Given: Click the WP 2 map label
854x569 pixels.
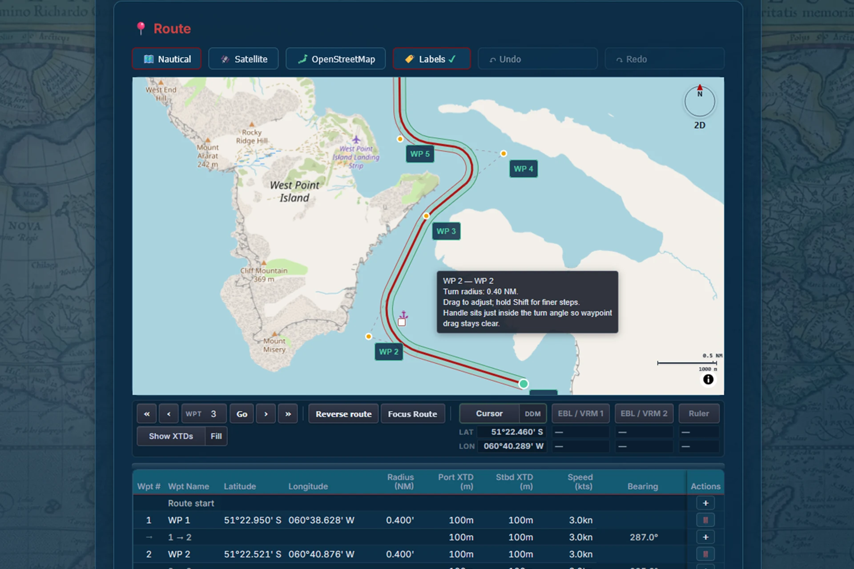Looking at the screenshot, I should (389, 352).
